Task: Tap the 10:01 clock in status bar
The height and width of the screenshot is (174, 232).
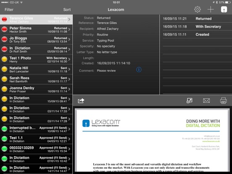Action: 116,3
